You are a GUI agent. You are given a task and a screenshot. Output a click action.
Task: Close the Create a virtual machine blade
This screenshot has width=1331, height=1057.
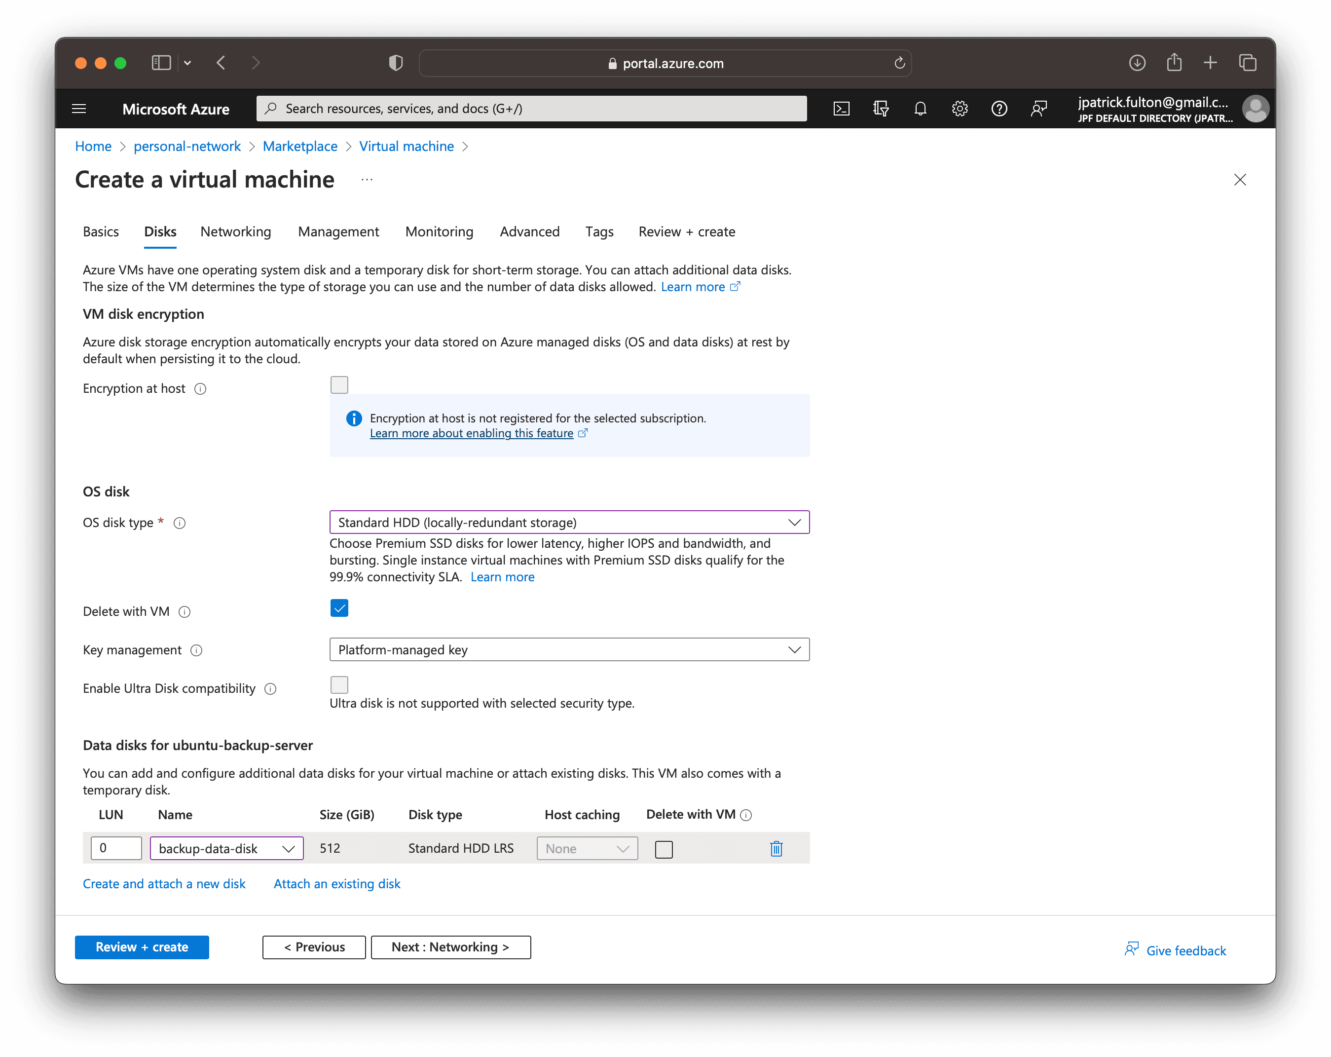click(1240, 180)
